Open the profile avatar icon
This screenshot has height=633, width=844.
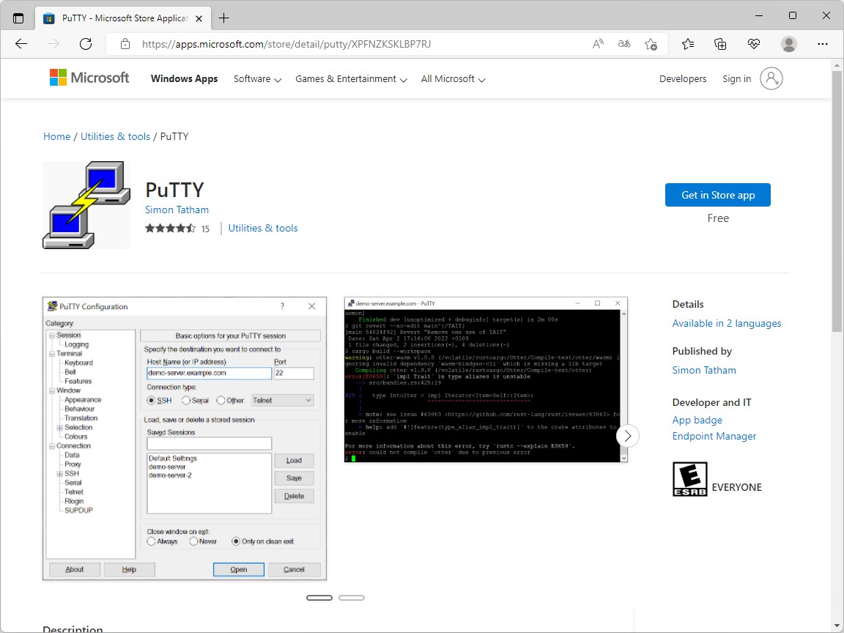788,44
